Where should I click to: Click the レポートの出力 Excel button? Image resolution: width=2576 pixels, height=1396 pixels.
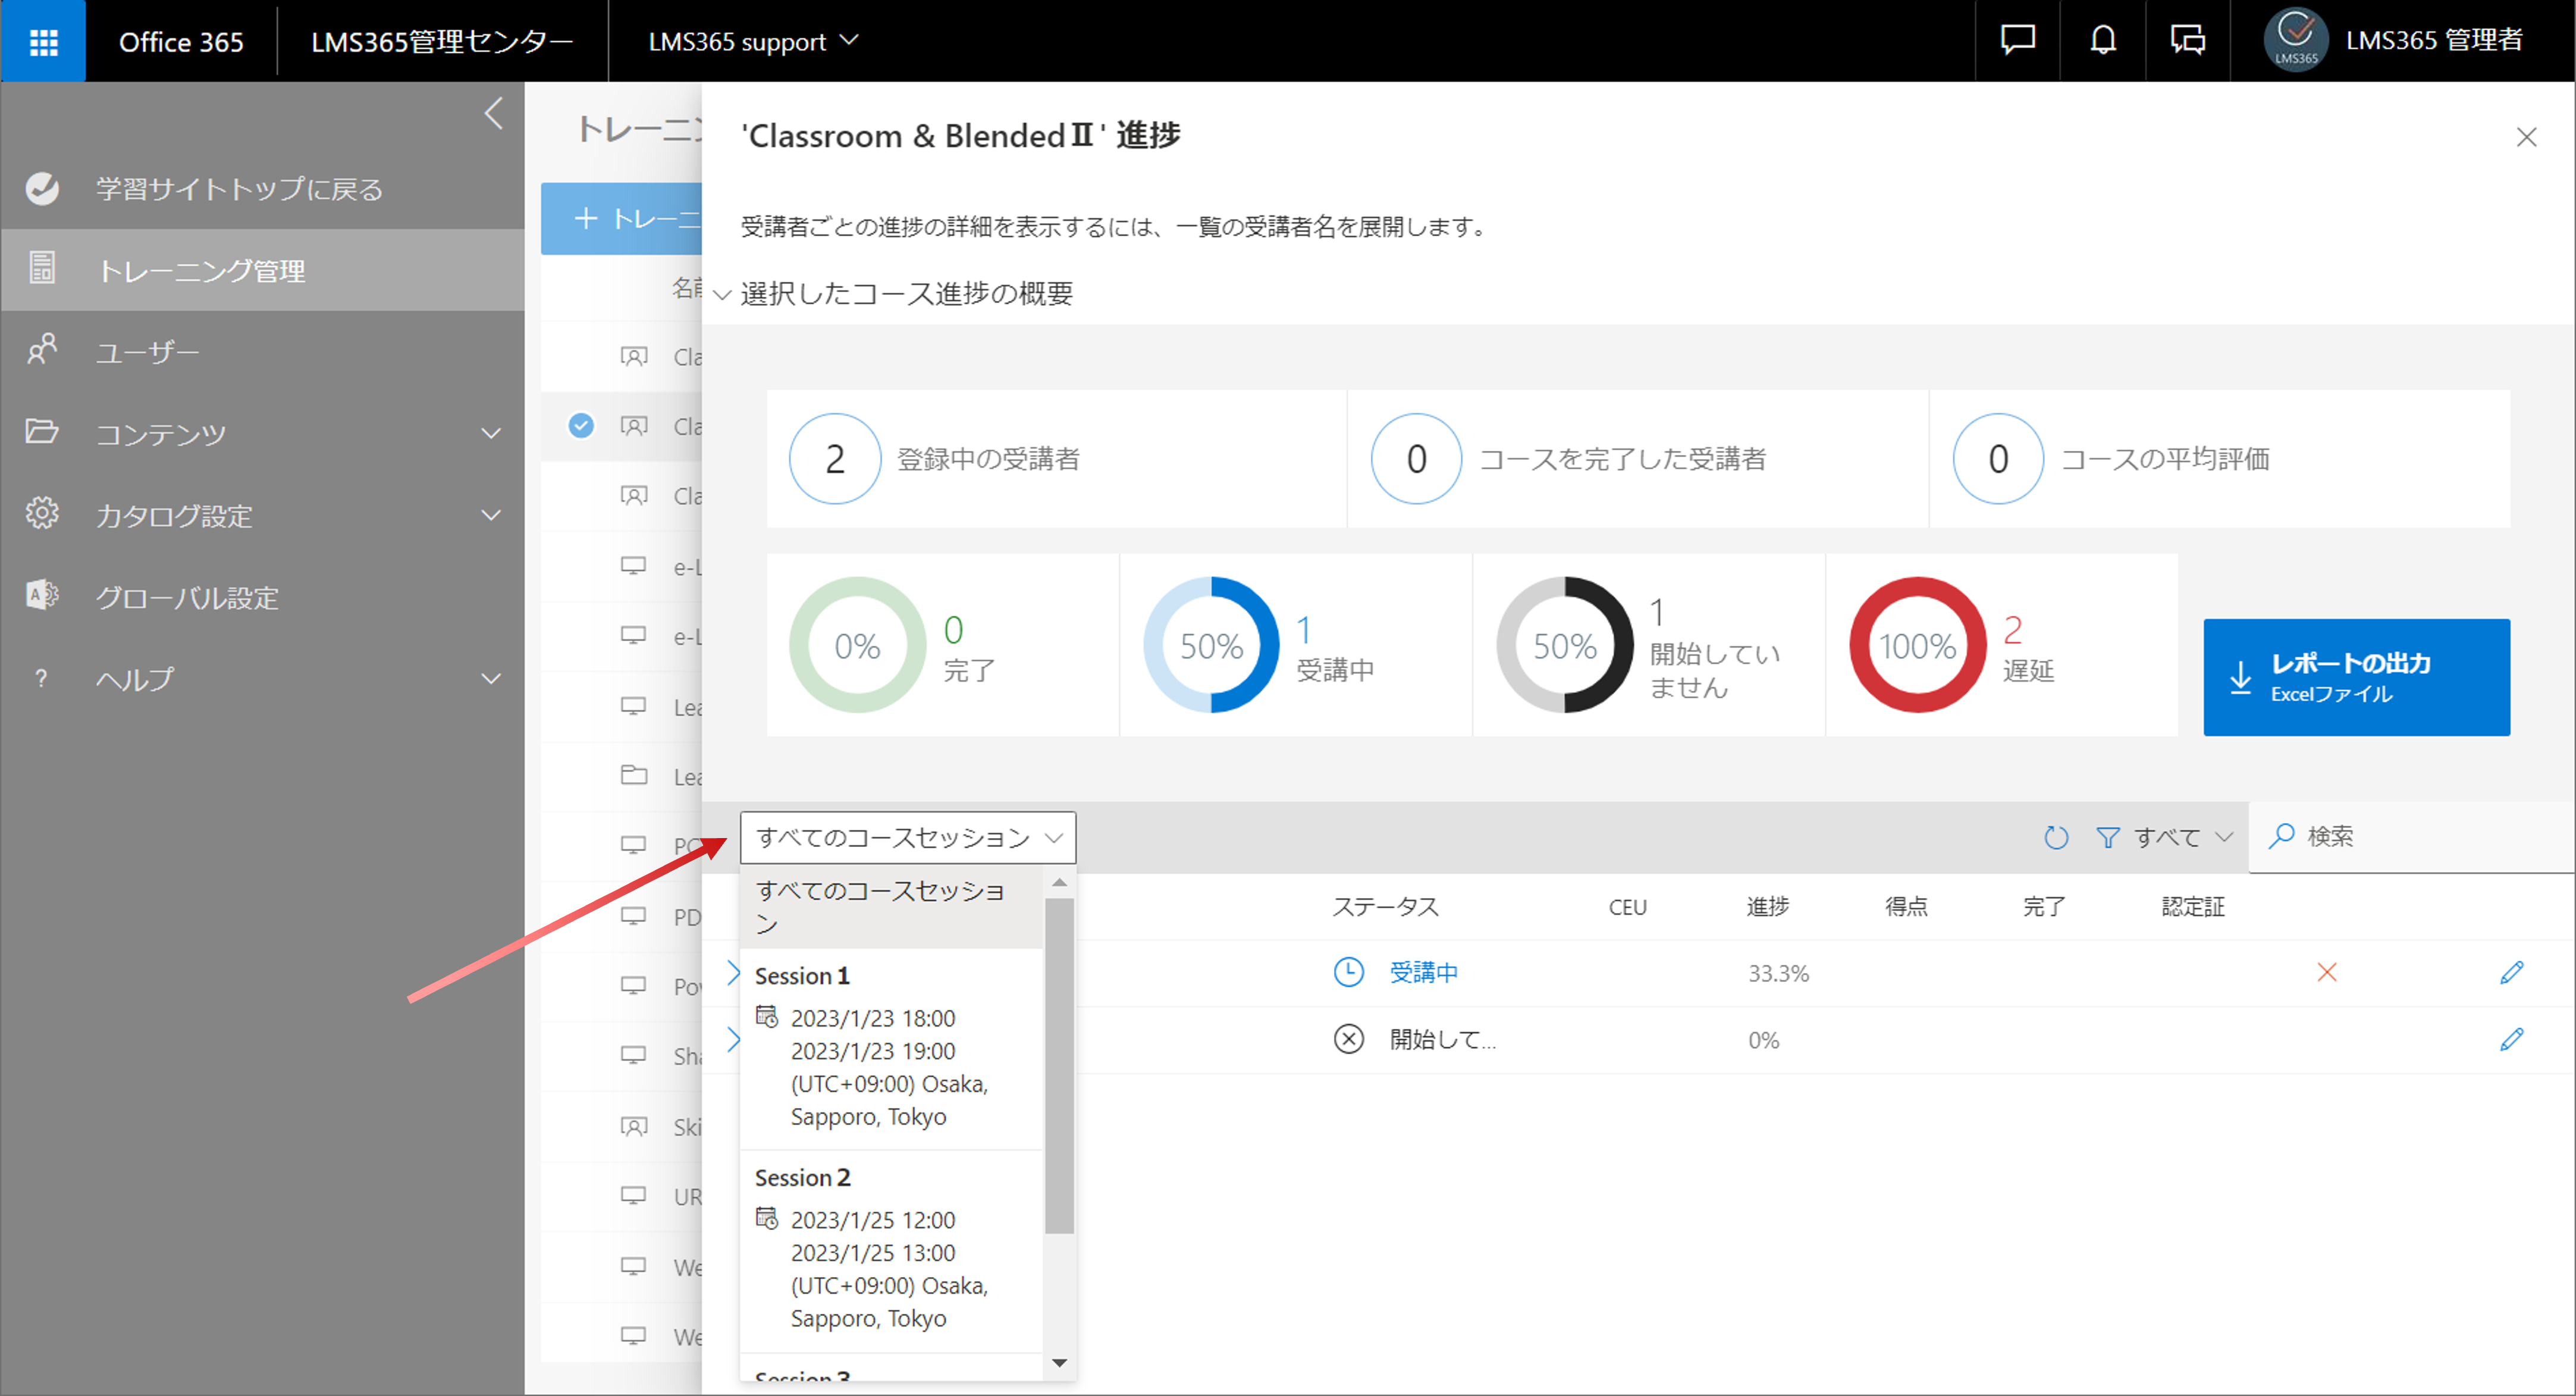[2356, 677]
